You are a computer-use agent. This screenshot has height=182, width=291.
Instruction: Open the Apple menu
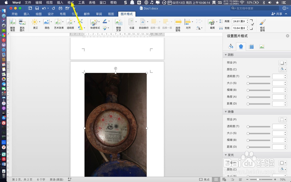6,2
